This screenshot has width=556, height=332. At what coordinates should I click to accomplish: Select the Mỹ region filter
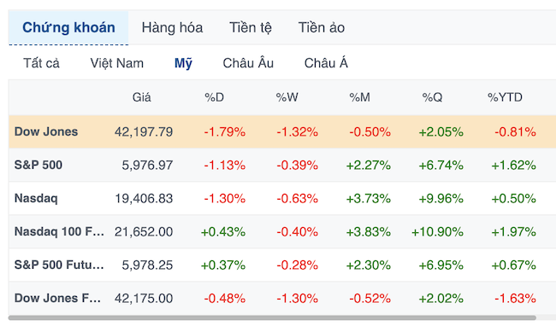pos(183,63)
